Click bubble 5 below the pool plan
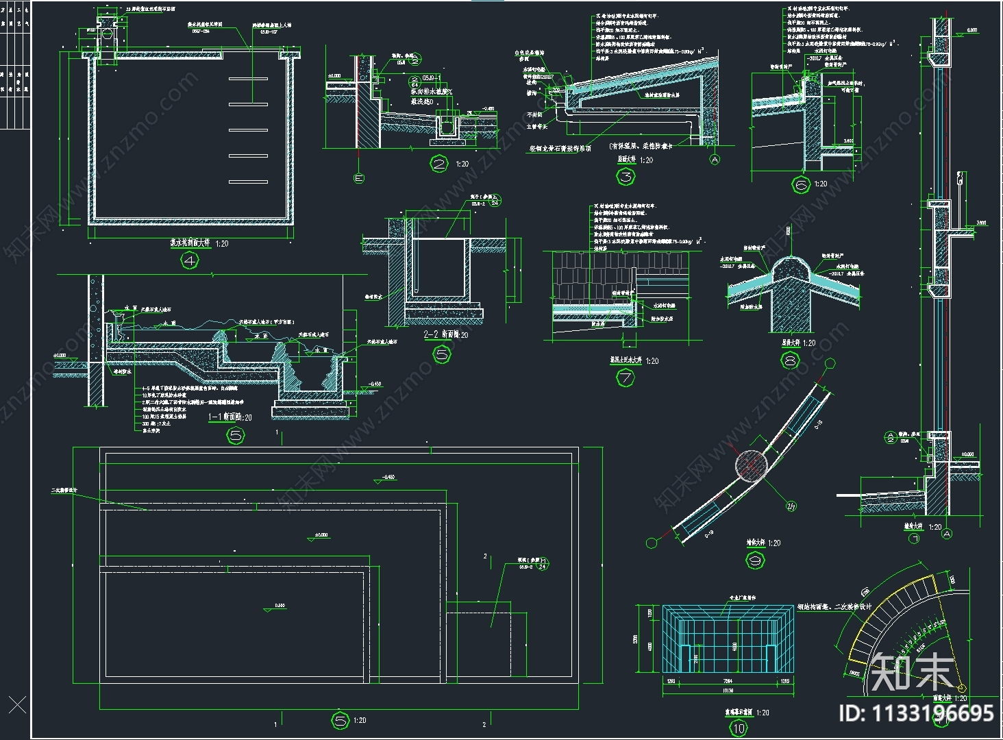 tap(340, 721)
